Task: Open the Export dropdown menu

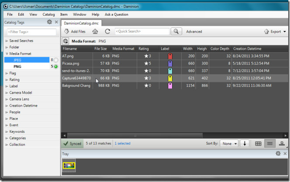Action: click(276, 31)
